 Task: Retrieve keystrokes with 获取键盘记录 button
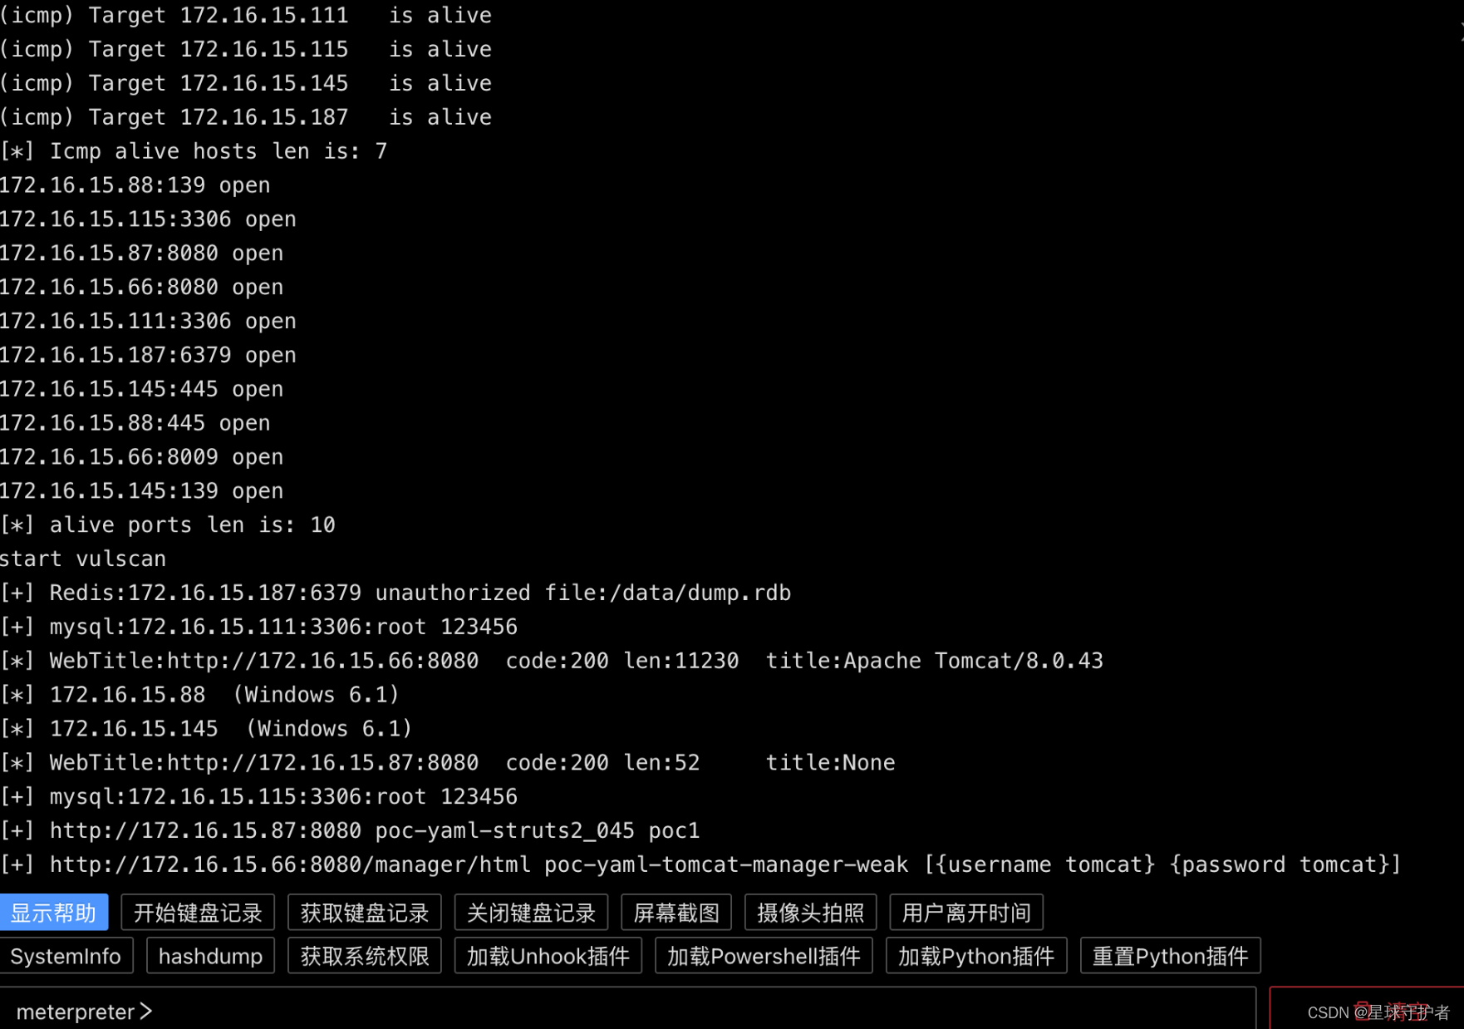364,912
